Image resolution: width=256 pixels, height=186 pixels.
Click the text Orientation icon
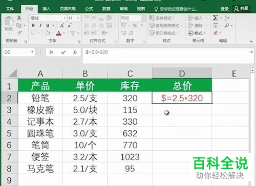pyautogui.click(x=104, y=33)
